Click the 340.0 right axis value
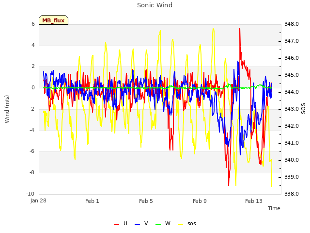 292,160
